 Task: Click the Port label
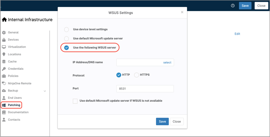pyautogui.click(x=76, y=88)
